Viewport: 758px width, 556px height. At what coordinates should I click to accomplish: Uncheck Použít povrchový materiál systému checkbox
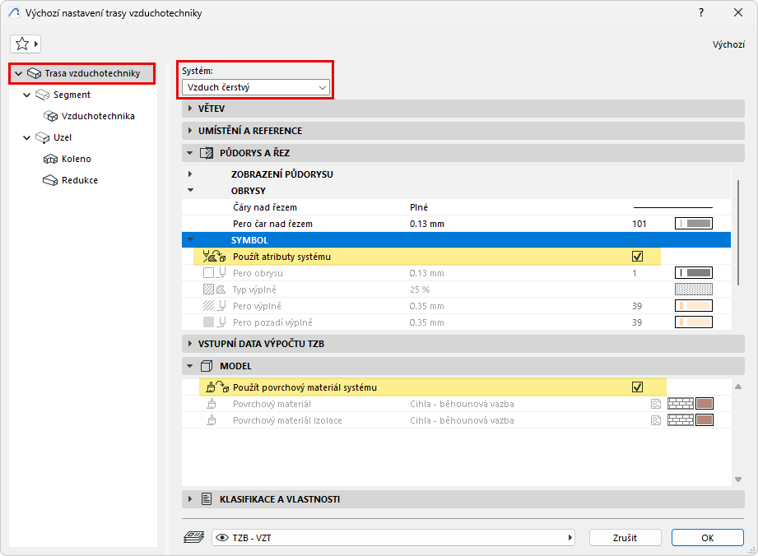coord(637,387)
